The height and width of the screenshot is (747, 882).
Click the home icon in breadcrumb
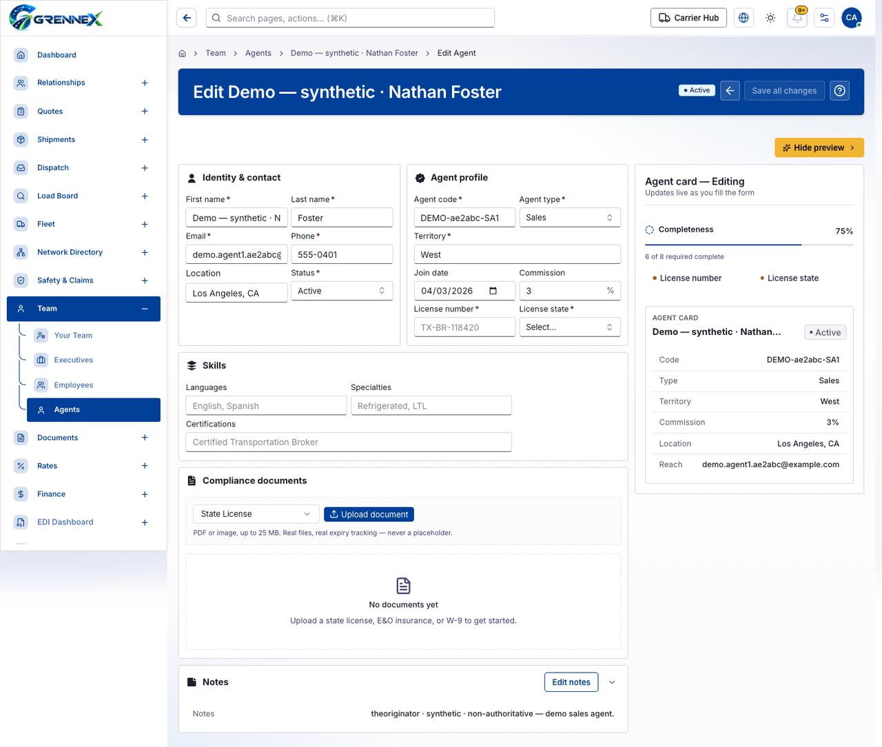tap(182, 53)
